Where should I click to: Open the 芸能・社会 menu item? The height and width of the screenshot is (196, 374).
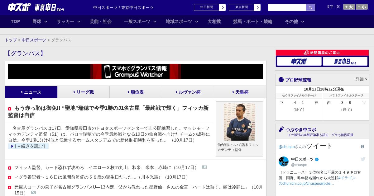pos(101,21)
